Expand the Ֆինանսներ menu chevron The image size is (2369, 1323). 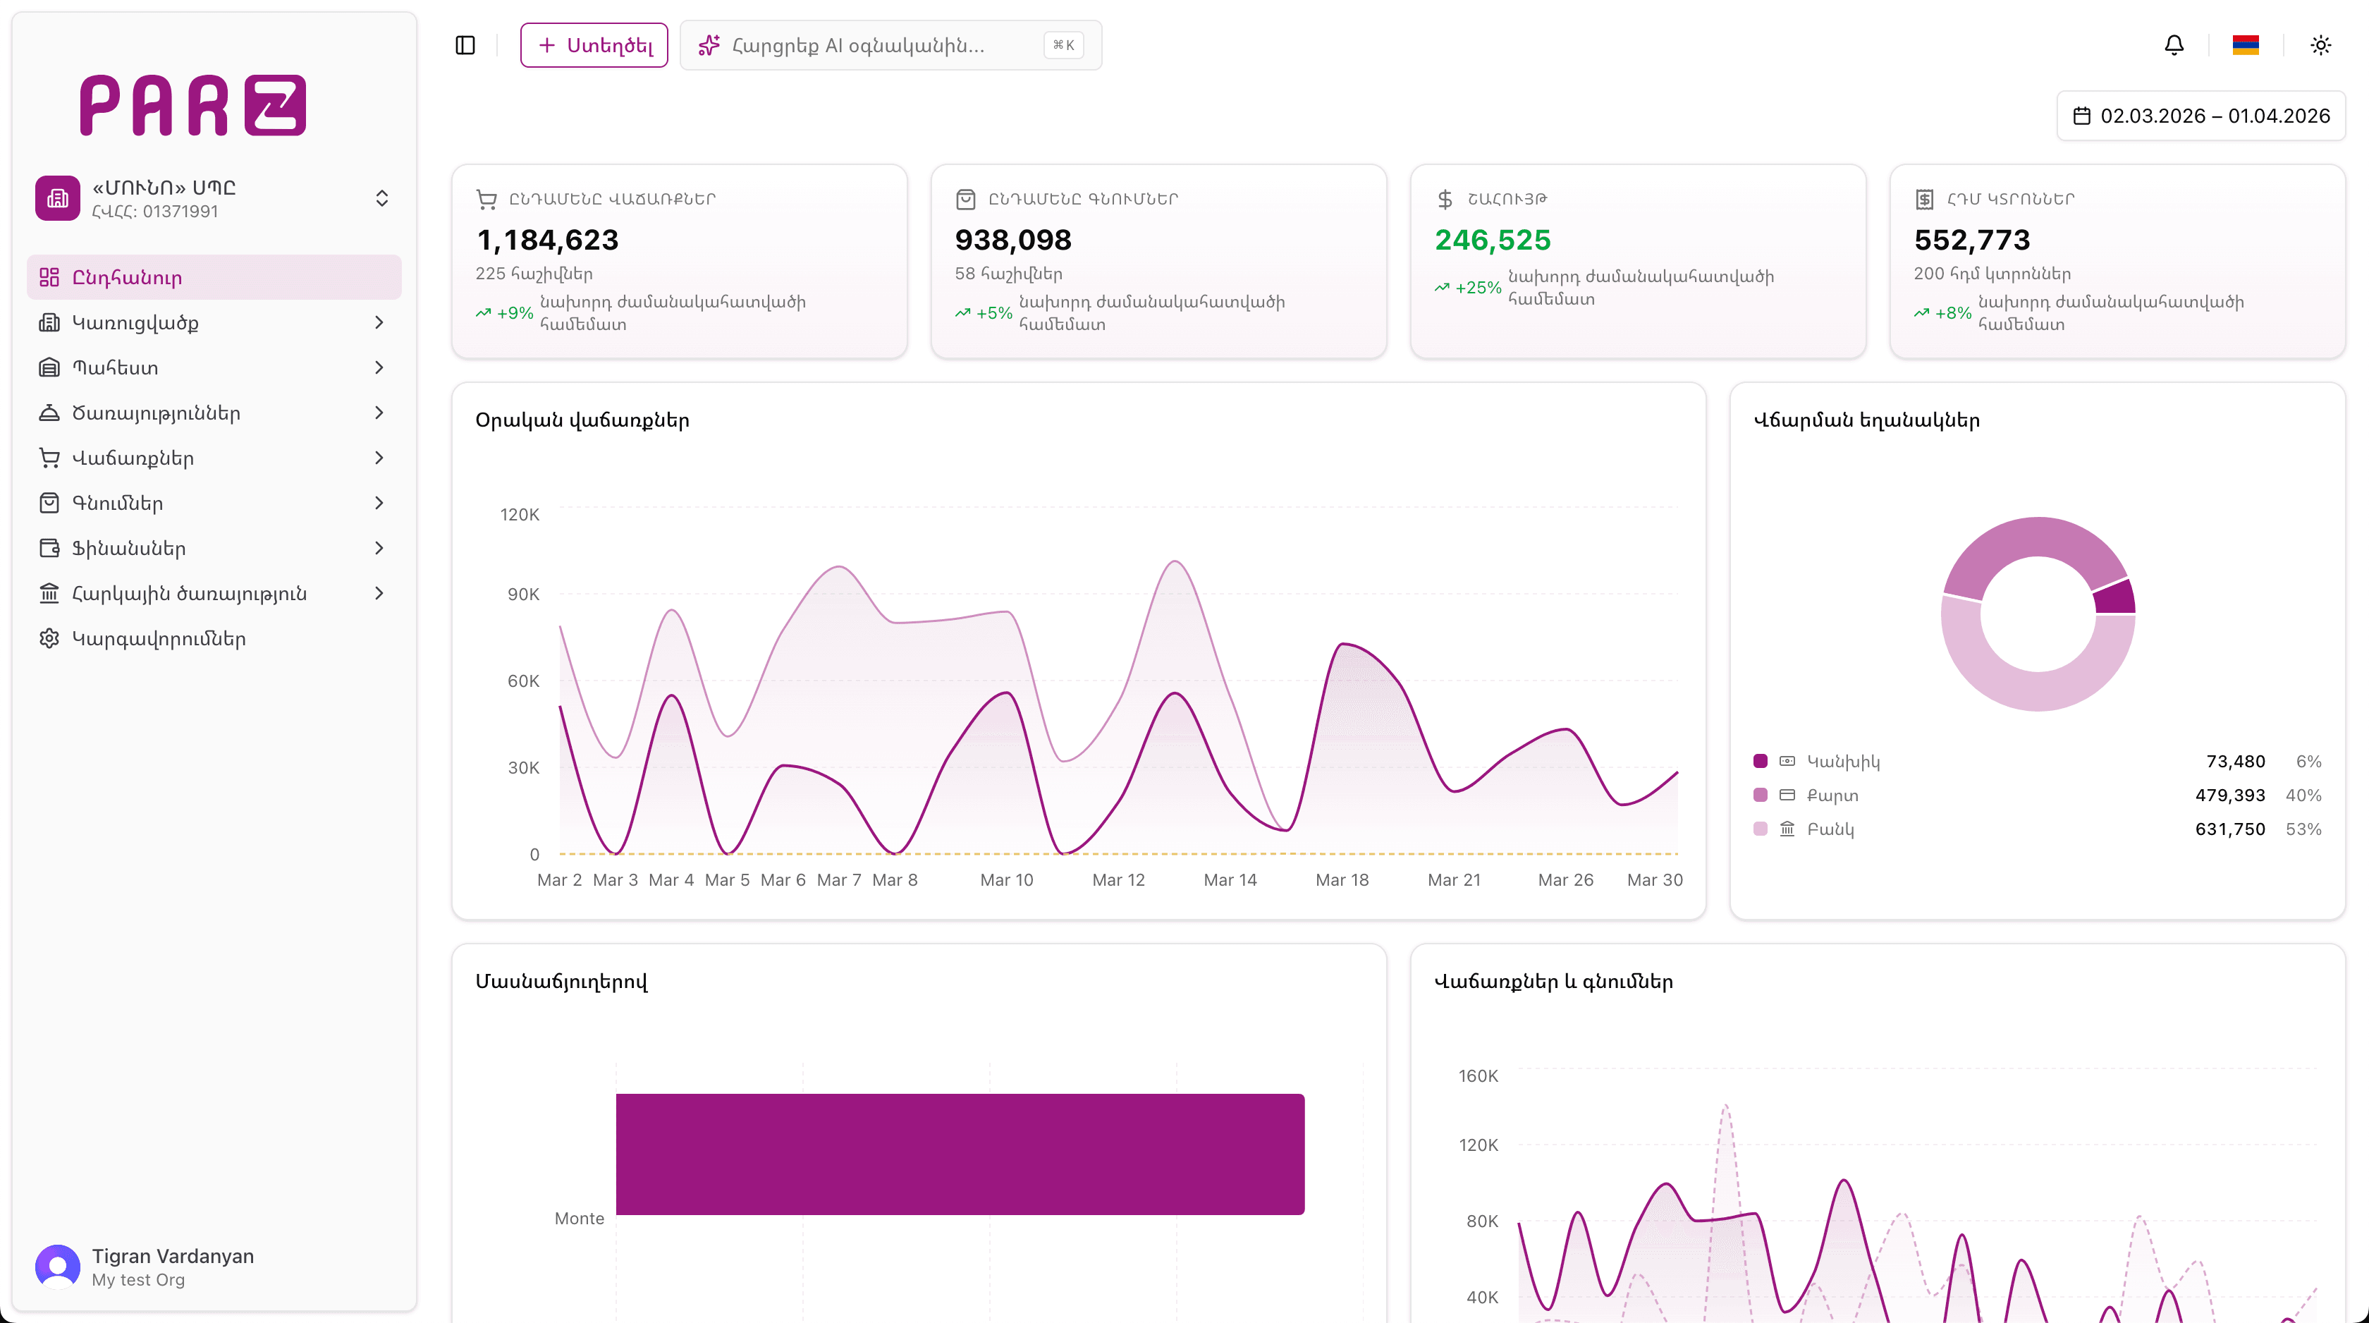tap(379, 549)
